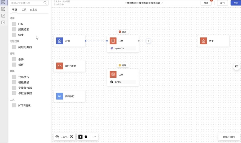This screenshot has width=241, height=143.
Task: Switch to the 工具 tab
Action: pos(24,10)
